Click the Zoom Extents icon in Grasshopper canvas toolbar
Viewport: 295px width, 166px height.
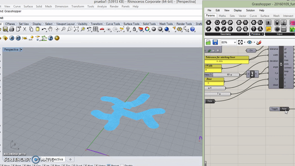[240, 42]
